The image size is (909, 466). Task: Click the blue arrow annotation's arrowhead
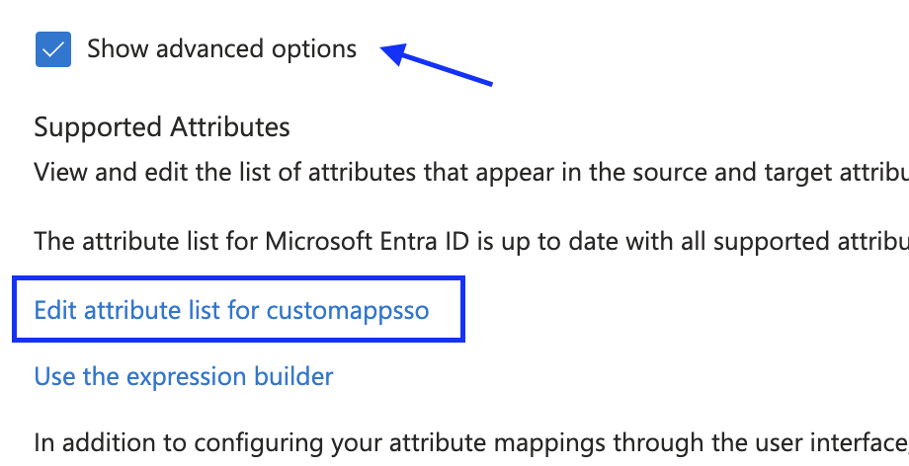tap(388, 51)
